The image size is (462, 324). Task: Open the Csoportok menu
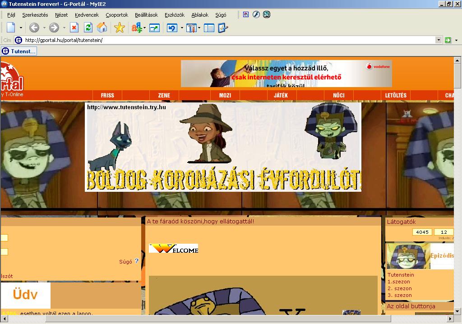coord(117,15)
